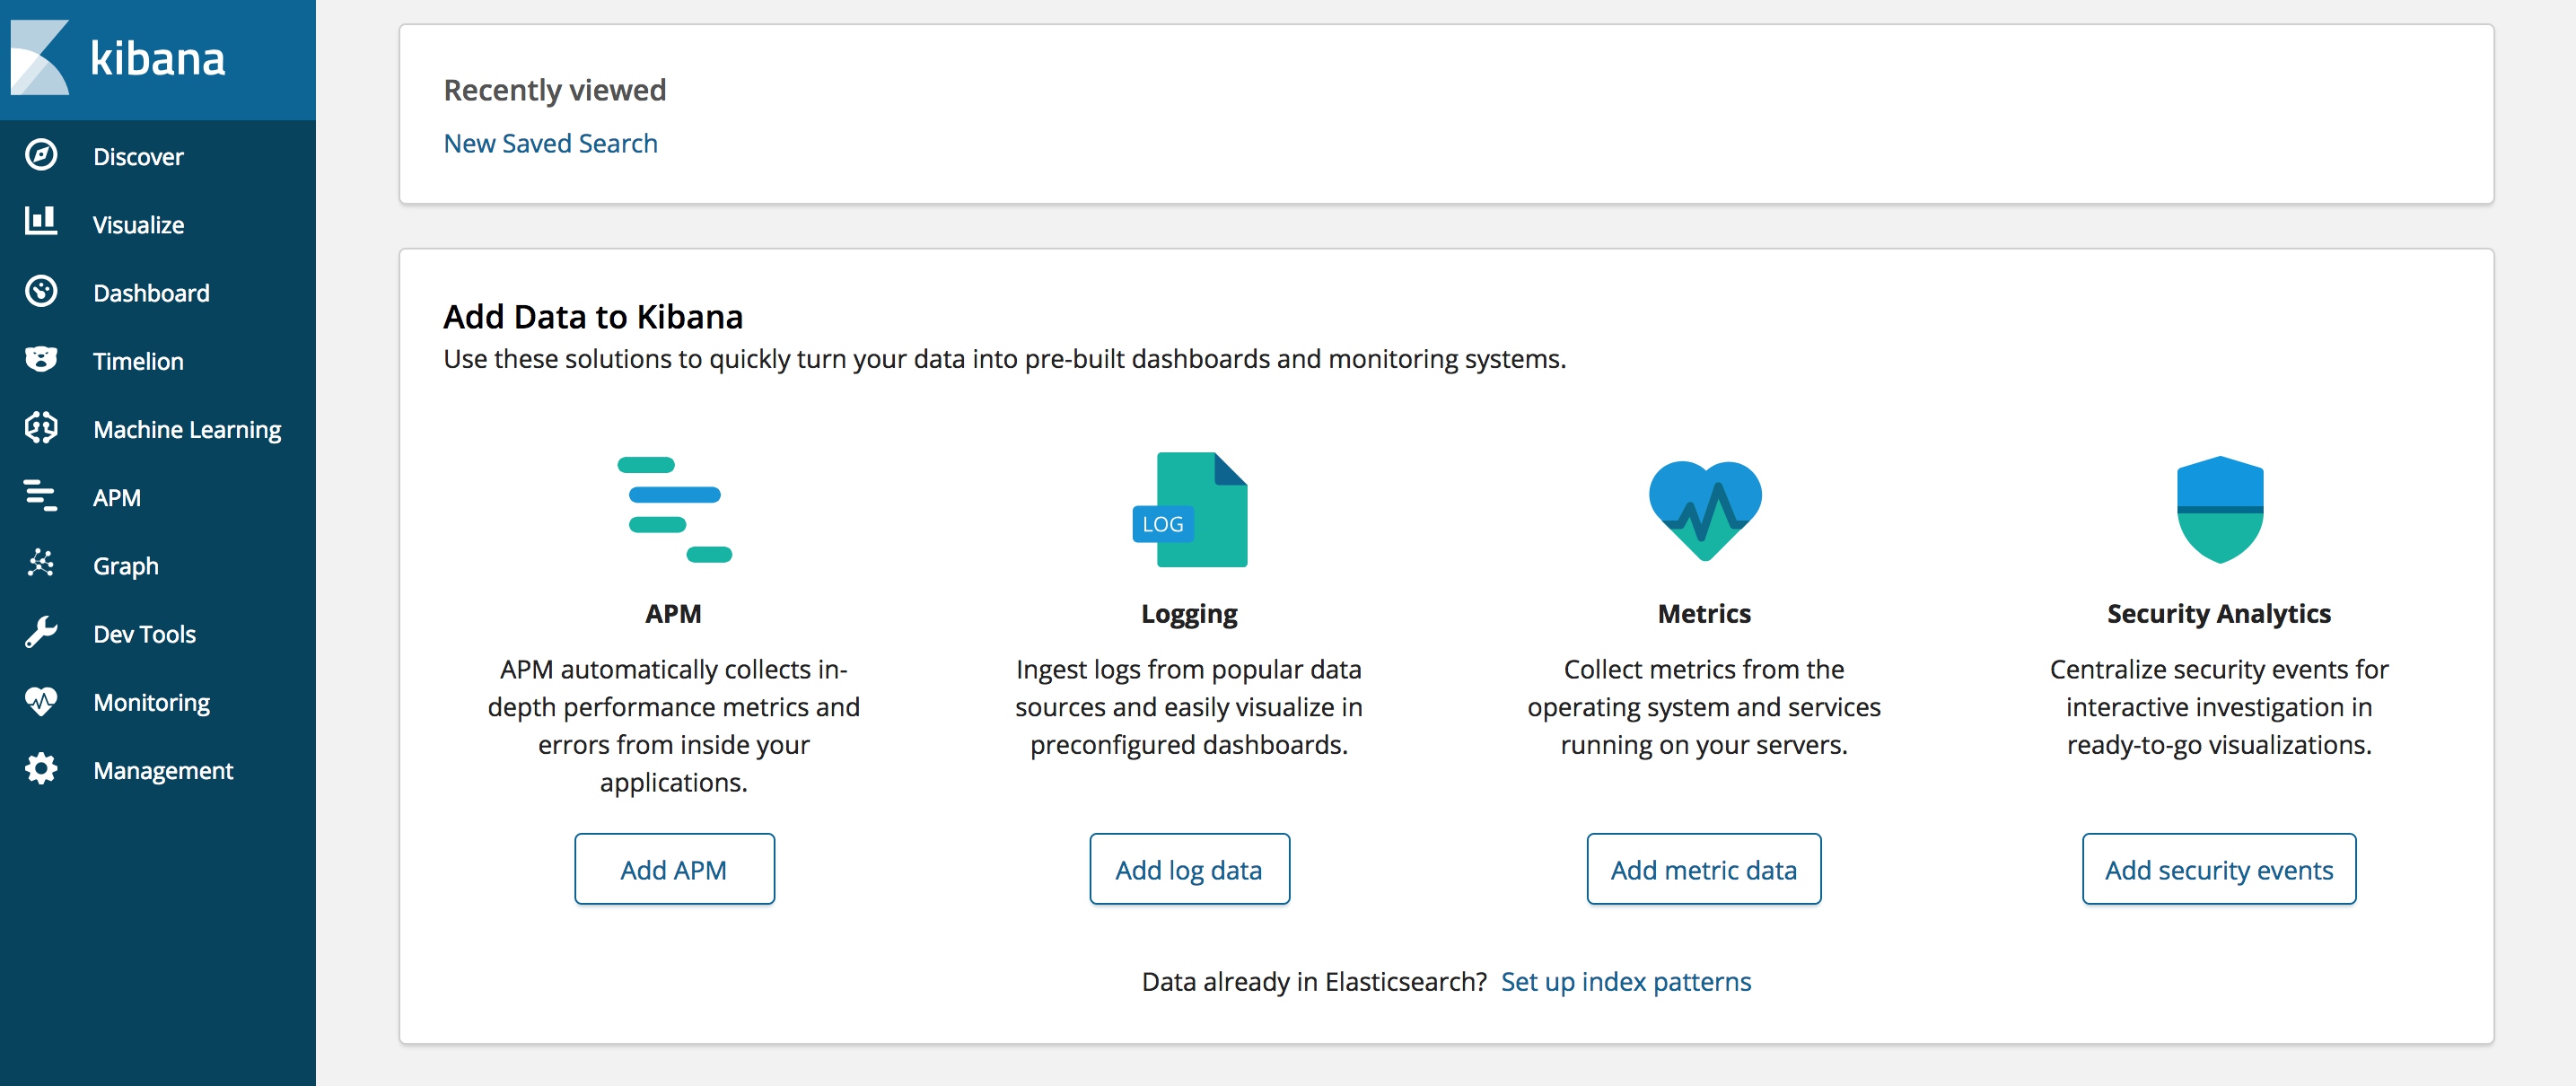Click the Metrics heart pulse illustration
This screenshot has height=1086, width=2576.
click(x=1705, y=510)
